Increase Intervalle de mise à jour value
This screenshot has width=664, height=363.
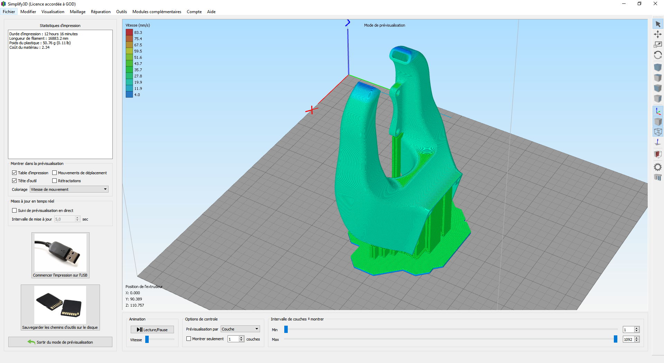77,217
